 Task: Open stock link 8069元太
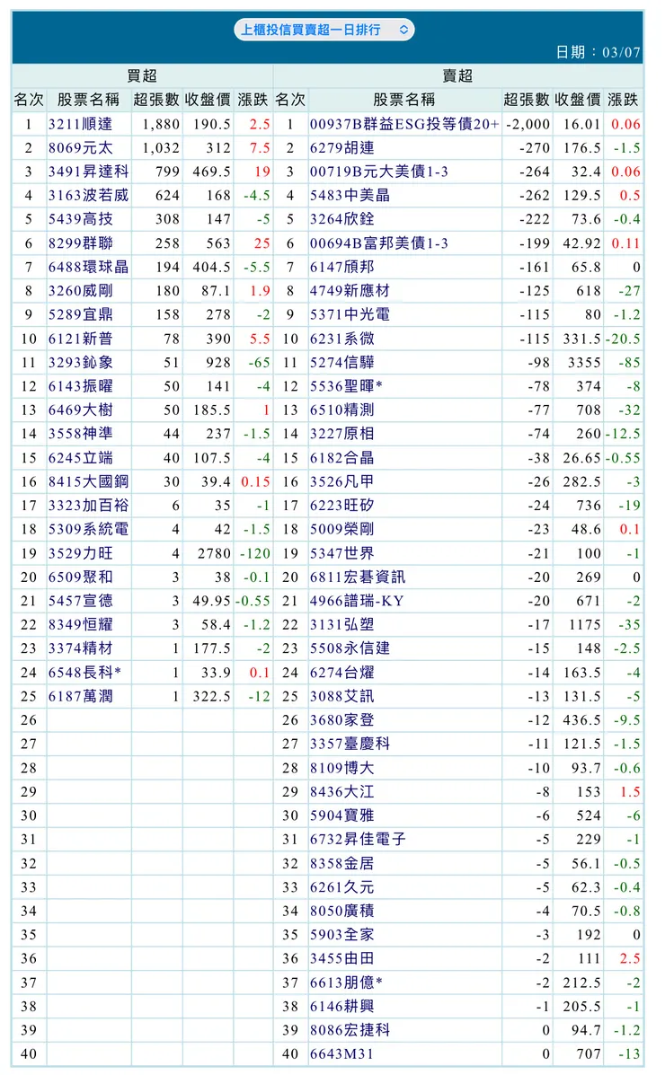[x=80, y=148]
